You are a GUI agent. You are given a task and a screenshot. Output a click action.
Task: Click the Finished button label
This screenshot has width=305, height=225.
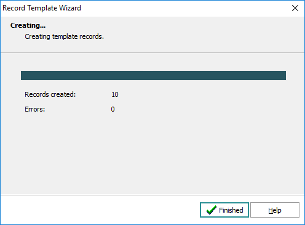(x=231, y=210)
